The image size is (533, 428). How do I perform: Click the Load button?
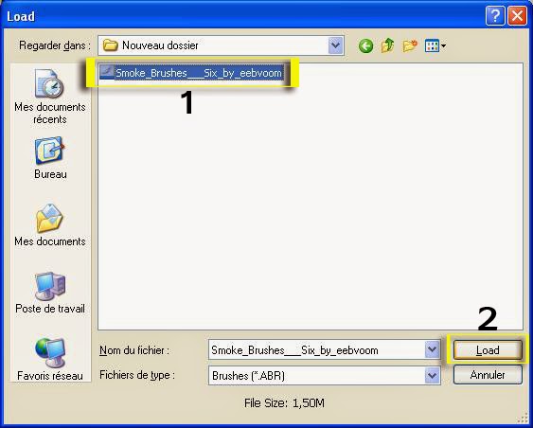(x=488, y=349)
